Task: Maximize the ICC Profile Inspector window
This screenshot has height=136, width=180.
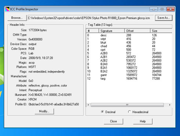Action: (162, 9)
